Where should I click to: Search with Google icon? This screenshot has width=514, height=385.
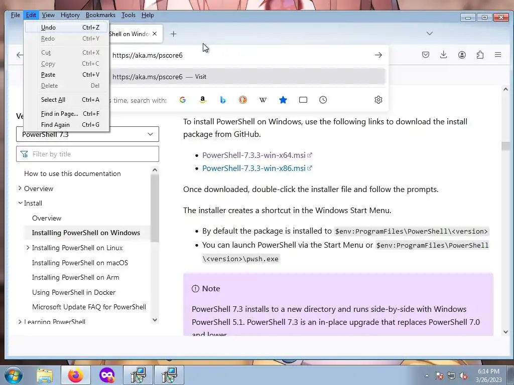pos(183,100)
